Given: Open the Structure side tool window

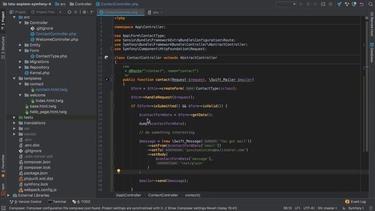Looking at the screenshot, I should point(3,47).
